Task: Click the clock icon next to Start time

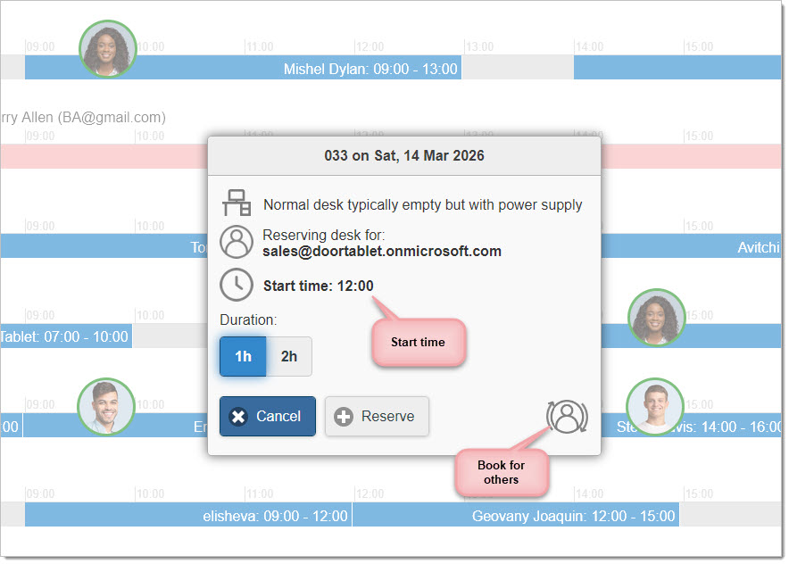Action: pos(237,286)
